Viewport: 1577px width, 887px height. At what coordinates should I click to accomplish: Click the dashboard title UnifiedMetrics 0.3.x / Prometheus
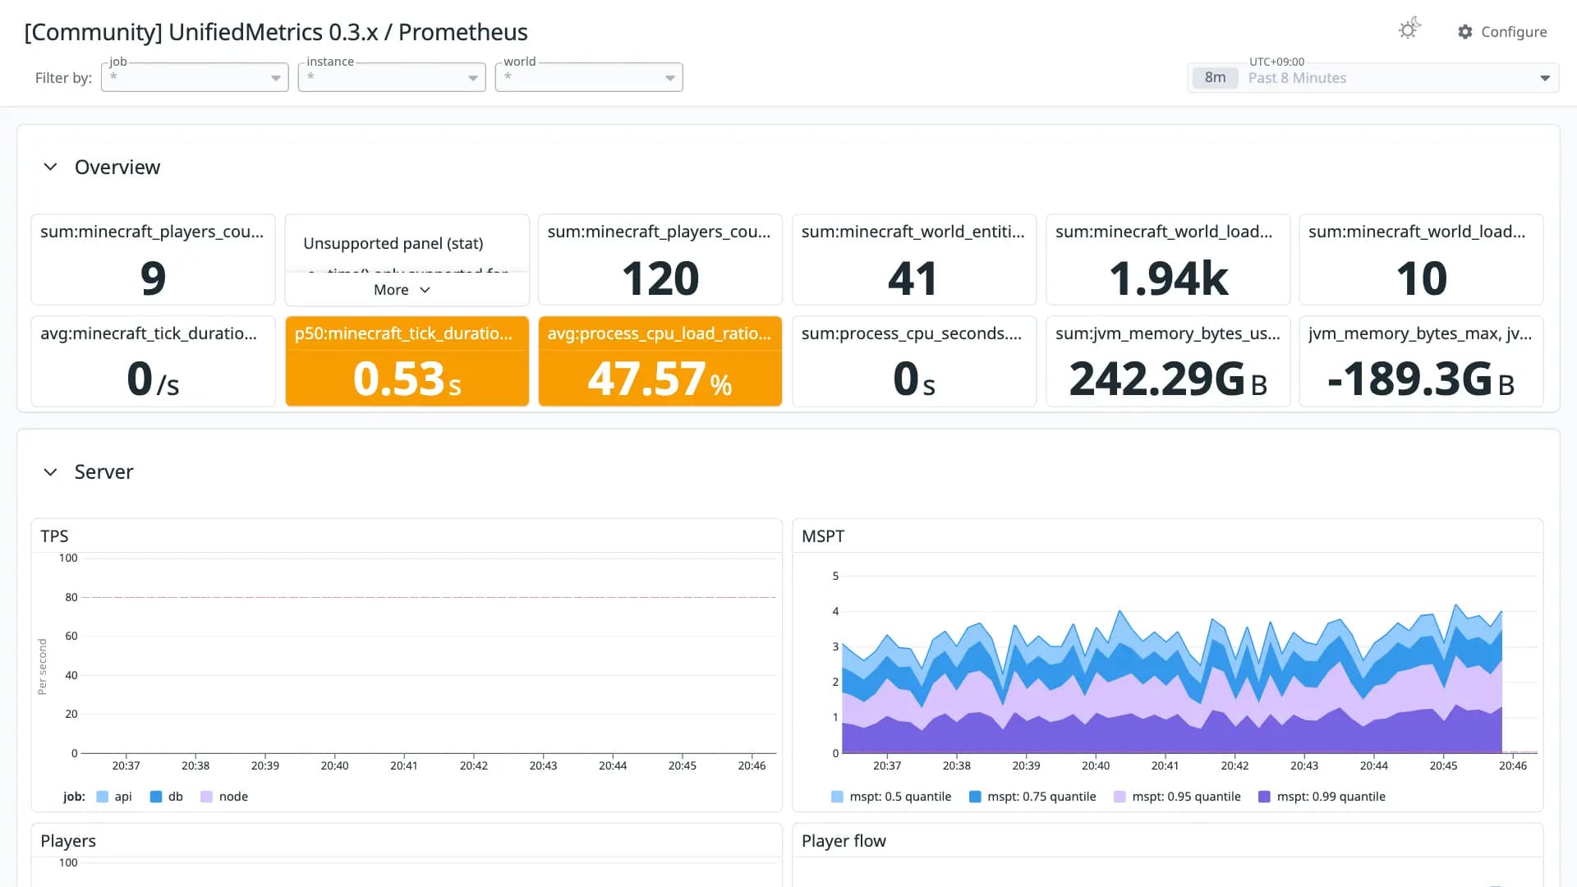tap(276, 32)
